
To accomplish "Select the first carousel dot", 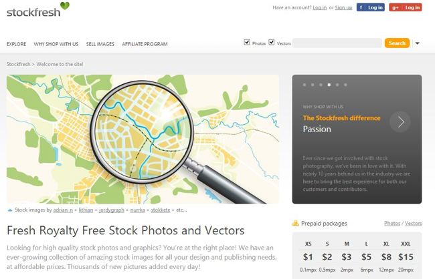I will pyautogui.click(x=304, y=85).
